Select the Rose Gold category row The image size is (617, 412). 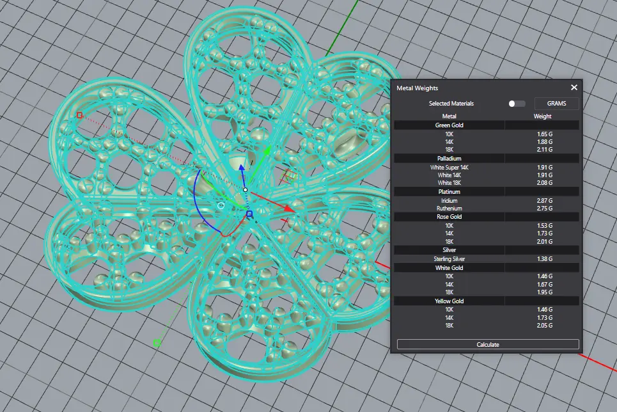point(487,217)
